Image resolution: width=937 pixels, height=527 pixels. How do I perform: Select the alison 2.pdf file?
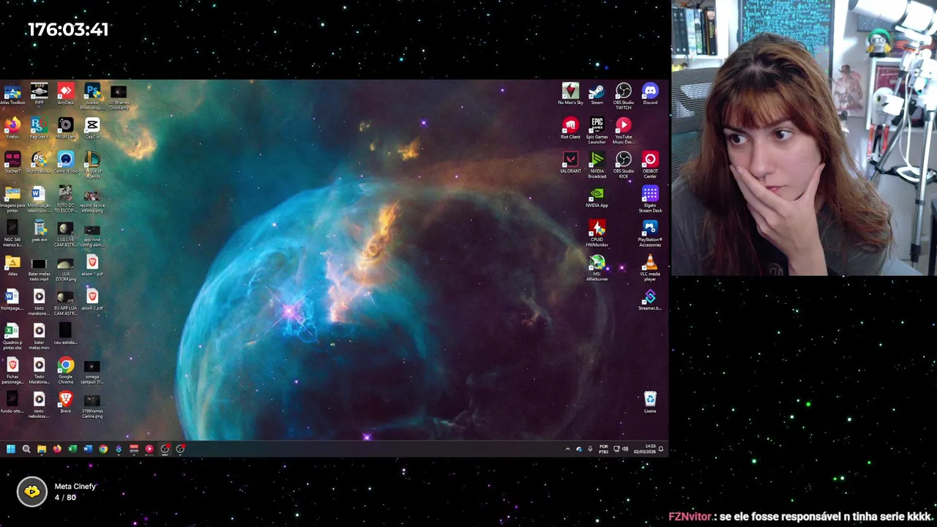tap(92, 300)
